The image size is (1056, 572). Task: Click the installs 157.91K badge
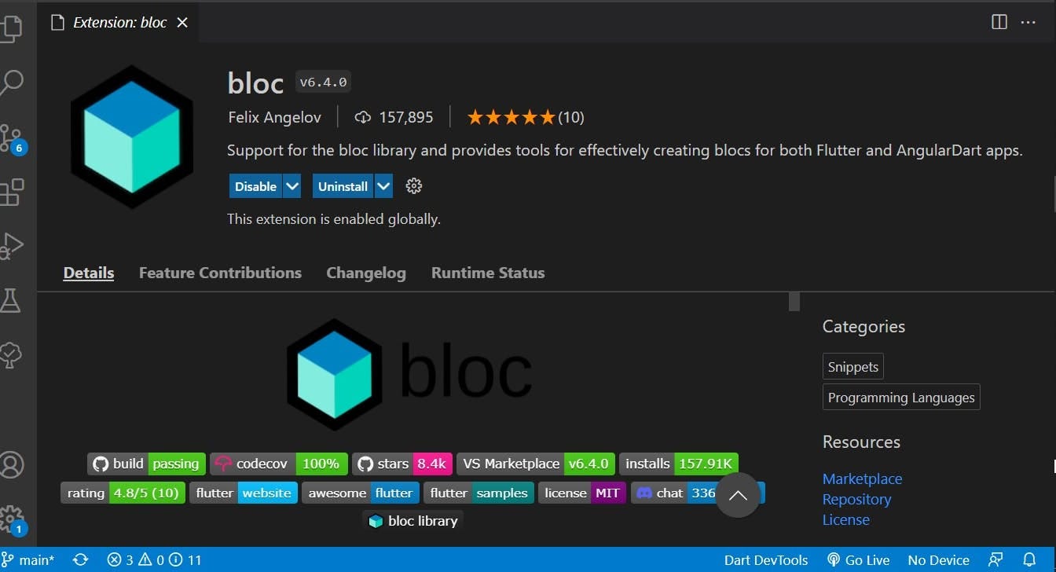tap(679, 464)
